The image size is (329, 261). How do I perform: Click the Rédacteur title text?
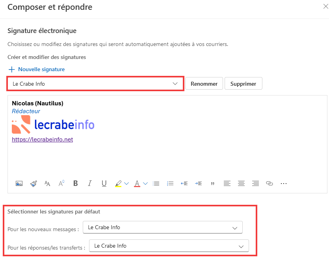(x=26, y=111)
